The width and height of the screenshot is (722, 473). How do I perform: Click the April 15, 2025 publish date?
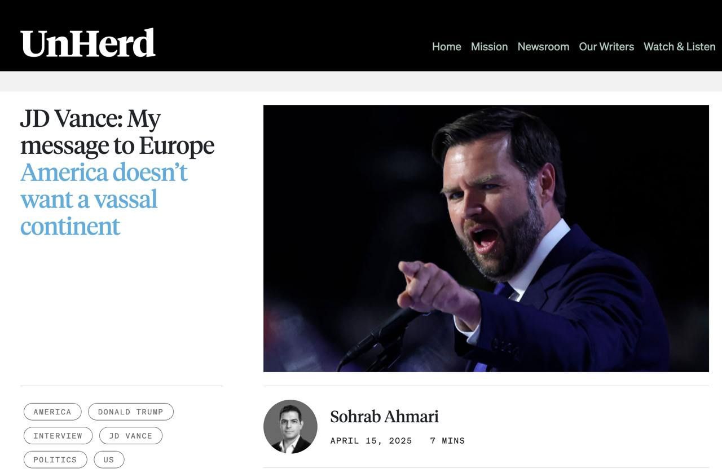(371, 441)
